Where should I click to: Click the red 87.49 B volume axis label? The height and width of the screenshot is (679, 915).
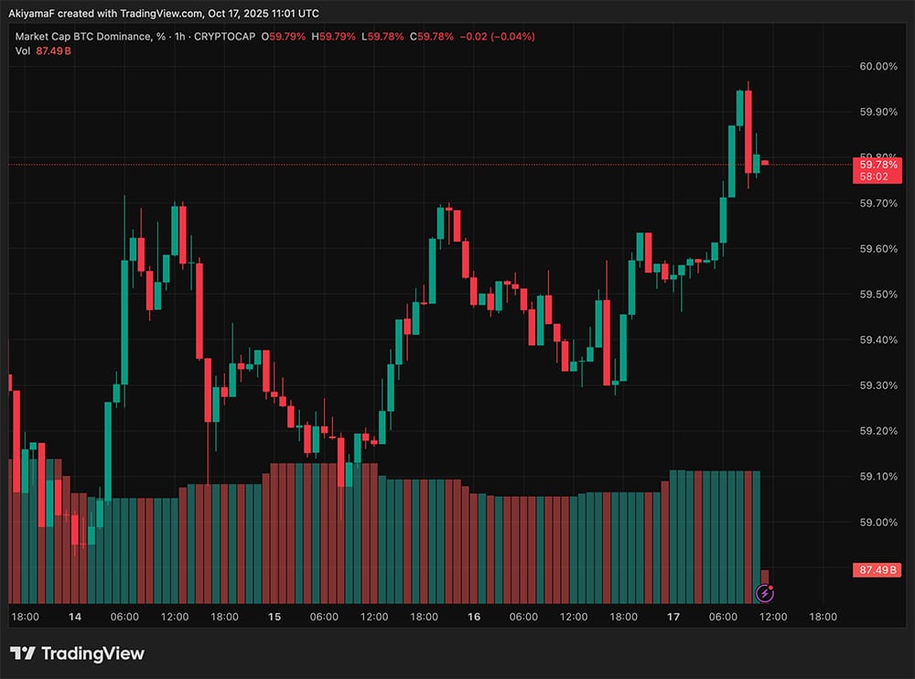point(877,570)
